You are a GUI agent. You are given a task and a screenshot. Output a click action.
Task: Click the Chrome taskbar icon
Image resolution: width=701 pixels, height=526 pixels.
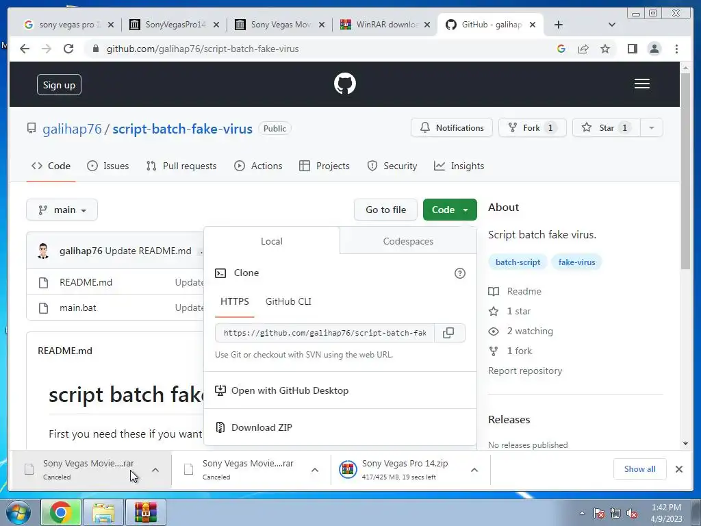point(61,512)
